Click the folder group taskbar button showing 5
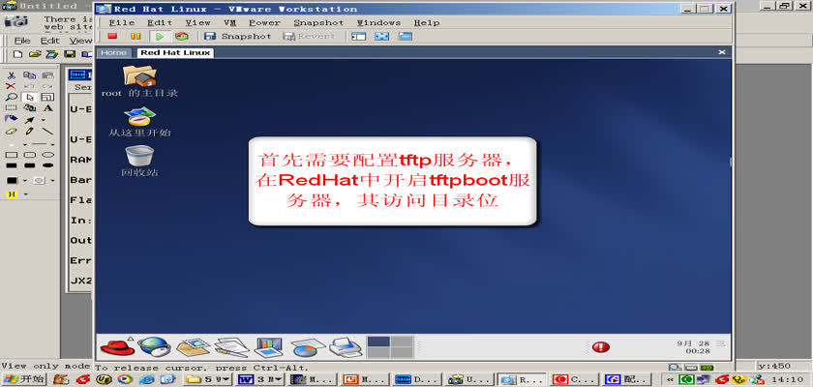Image resolution: width=813 pixels, height=387 pixels. [x=207, y=379]
